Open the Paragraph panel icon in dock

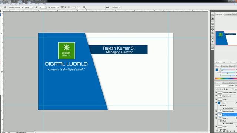(213, 42)
